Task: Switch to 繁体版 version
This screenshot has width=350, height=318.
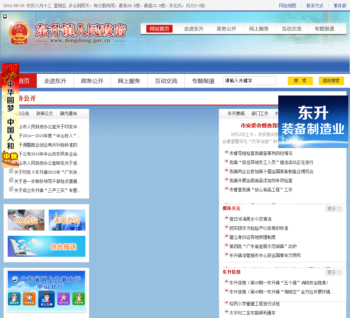Action: pyautogui.click(x=340, y=6)
